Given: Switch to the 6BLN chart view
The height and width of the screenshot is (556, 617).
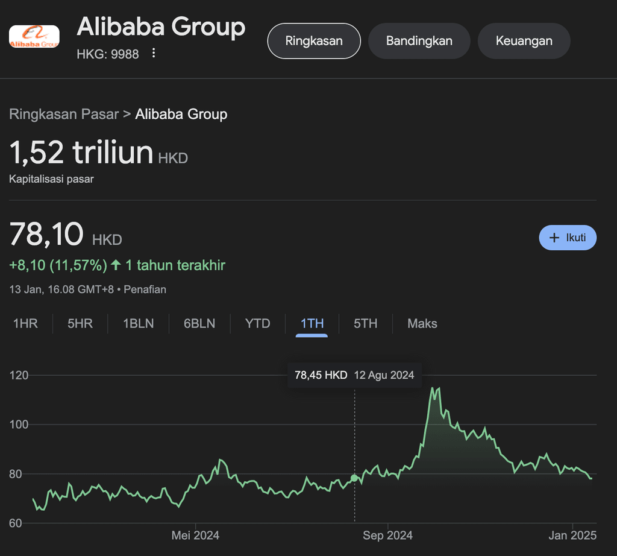Looking at the screenshot, I should coord(199,324).
